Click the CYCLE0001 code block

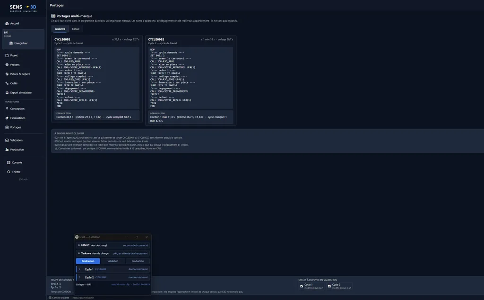(97, 78)
